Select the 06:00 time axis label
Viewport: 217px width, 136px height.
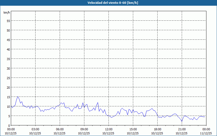[60, 129]
